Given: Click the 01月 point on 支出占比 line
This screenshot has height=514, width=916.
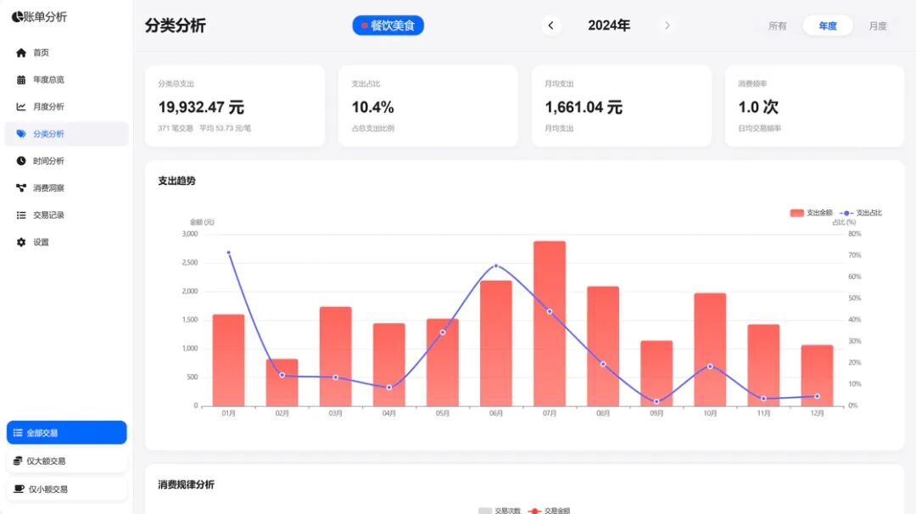Looking at the screenshot, I should tap(228, 253).
